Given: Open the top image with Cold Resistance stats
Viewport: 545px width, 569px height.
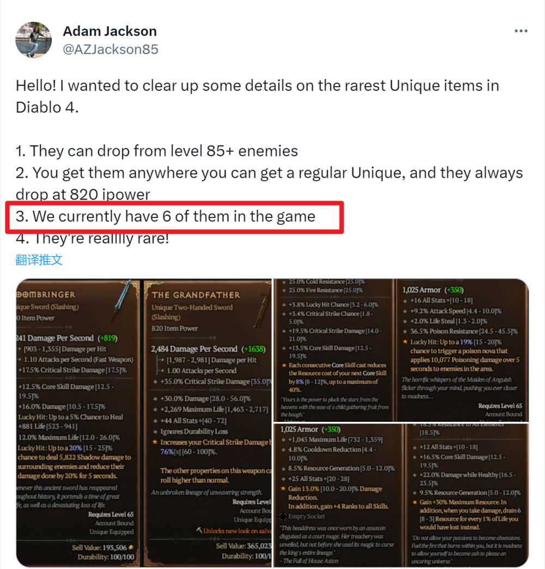Looking at the screenshot, I should point(334,350).
